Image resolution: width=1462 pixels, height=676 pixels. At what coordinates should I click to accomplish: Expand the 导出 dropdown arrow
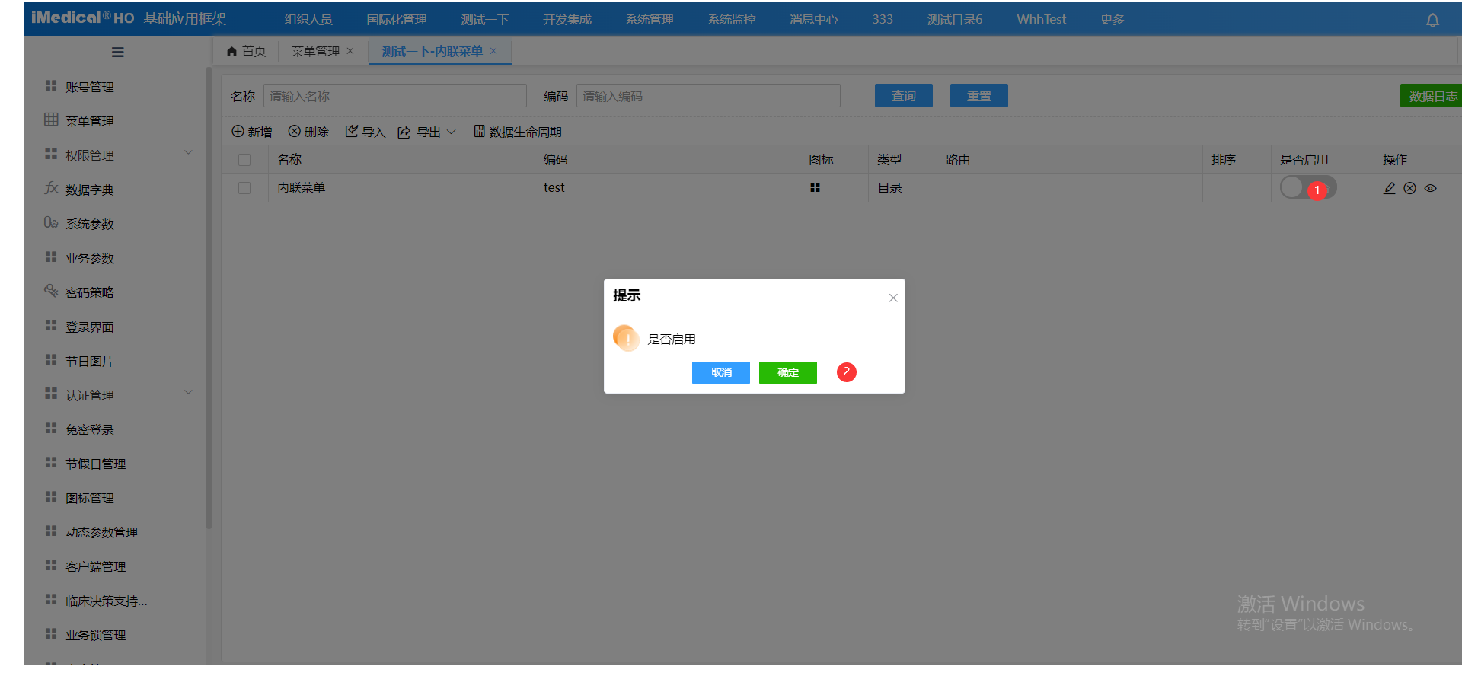[x=451, y=132]
